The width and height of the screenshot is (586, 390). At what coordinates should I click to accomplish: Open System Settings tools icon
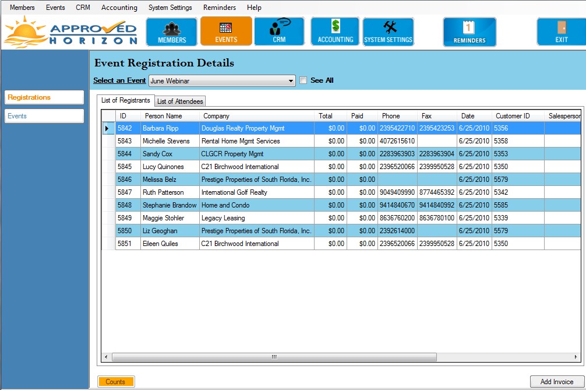point(388,31)
